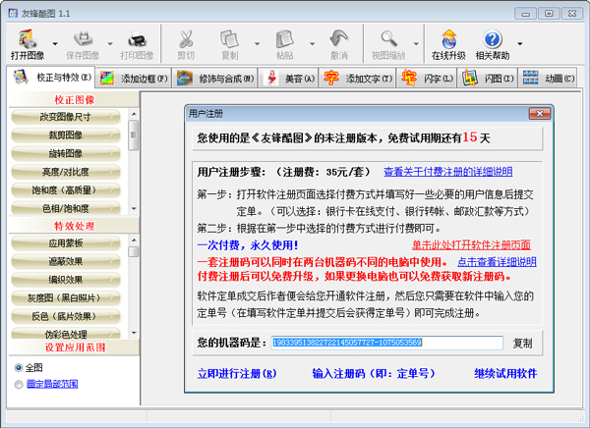Image resolution: width=590 pixels, height=428 pixels.
Task: Expand the Copy dropdown arrow
Action: (257, 43)
